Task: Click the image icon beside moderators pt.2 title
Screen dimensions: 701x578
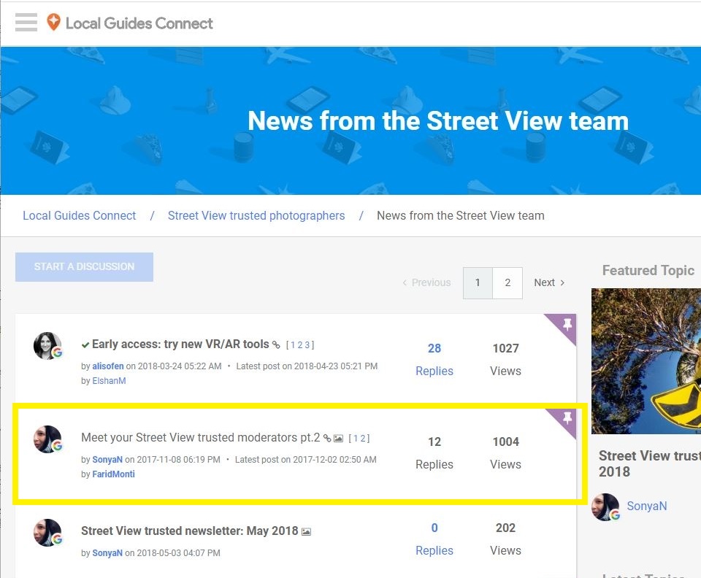Action: coord(338,438)
